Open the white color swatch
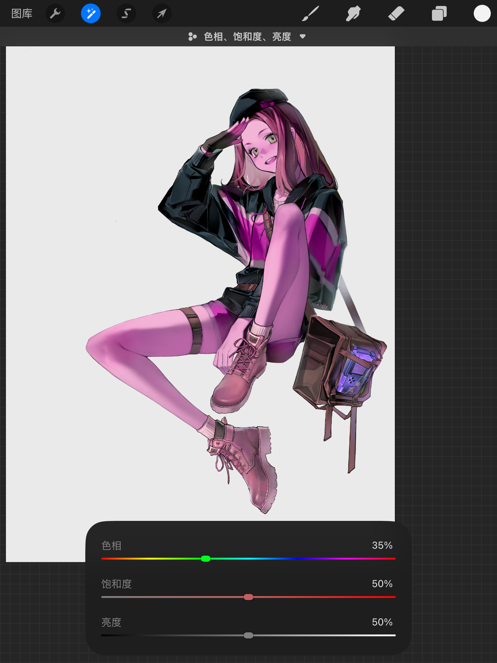 (x=482, y=14)
